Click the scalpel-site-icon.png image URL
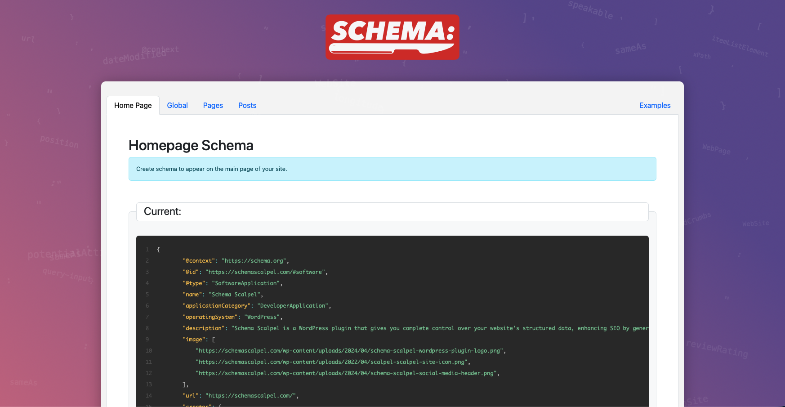The height and width of the screenshot is (407, 785). pyautogui.click(x=333, y=362)
